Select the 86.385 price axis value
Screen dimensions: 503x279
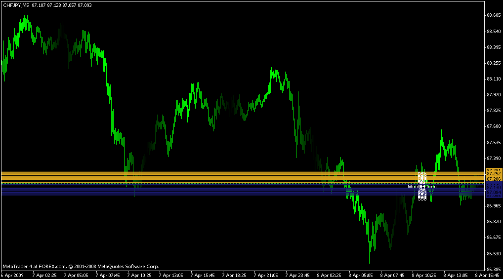(x=494, y=269)
